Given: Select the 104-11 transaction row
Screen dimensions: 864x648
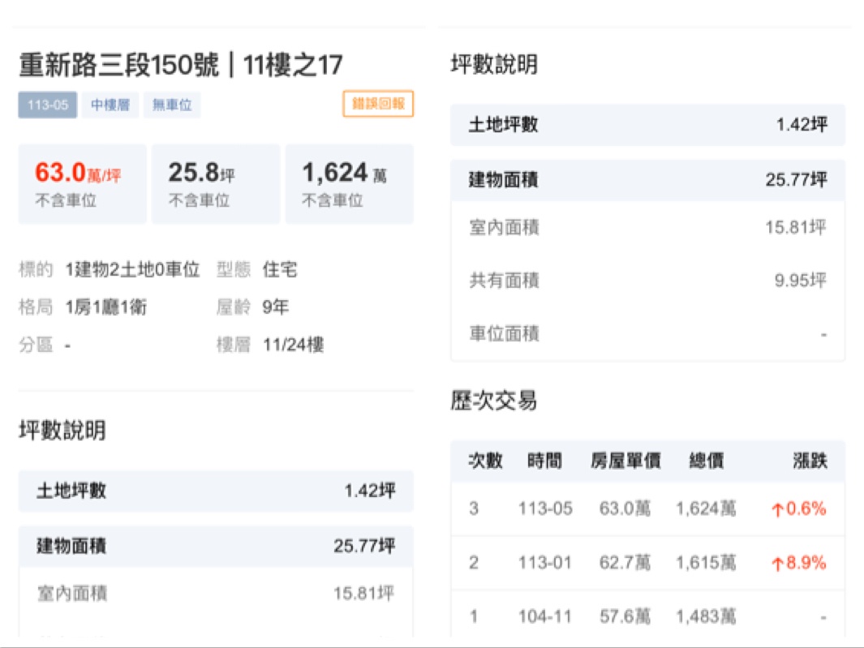Looking at the screenshot, I should 647,617.
